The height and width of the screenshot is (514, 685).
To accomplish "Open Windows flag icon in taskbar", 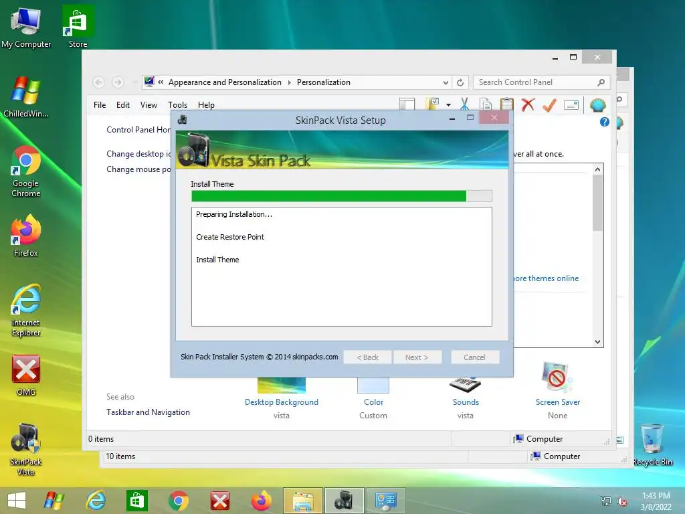I will (x=54, y=501).
